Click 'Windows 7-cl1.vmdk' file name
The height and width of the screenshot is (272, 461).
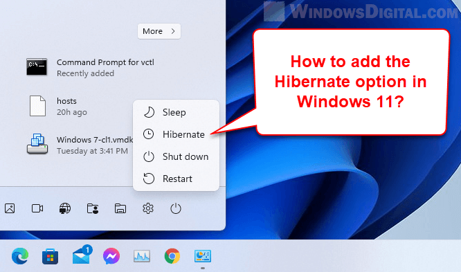click(95, 140)
